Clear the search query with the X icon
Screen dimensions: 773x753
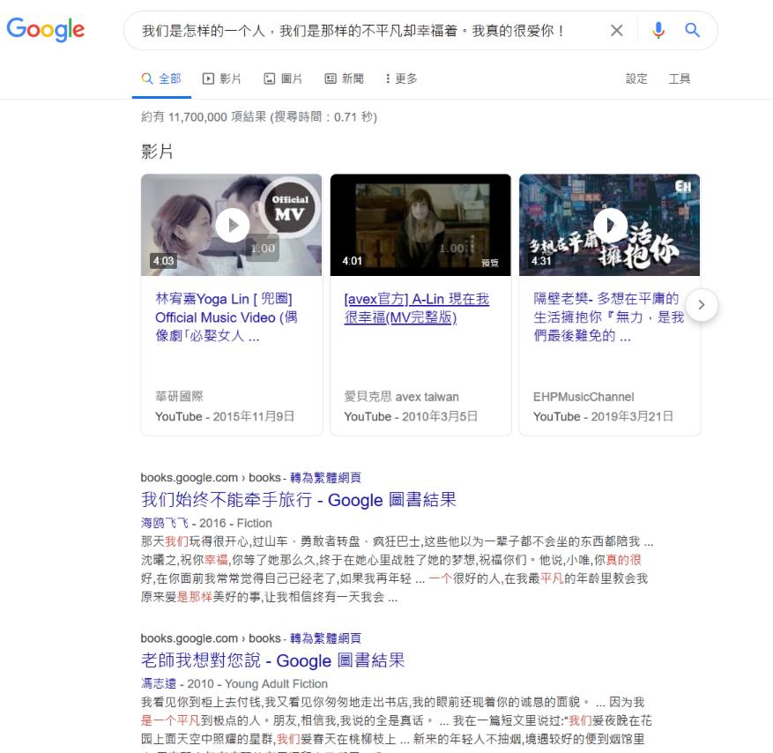point(616,30)
